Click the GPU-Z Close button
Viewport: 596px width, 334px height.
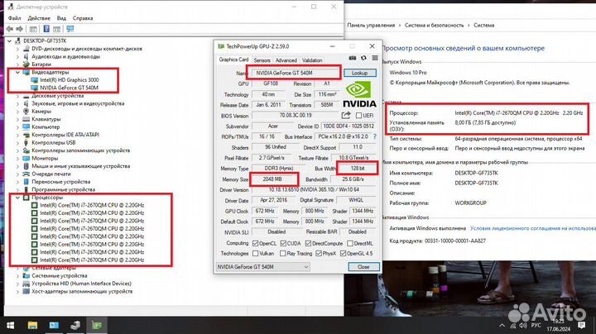tap(363, 267)
